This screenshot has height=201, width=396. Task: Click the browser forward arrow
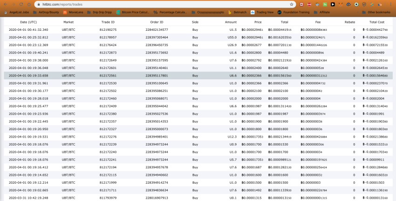[x=14, y=4]
